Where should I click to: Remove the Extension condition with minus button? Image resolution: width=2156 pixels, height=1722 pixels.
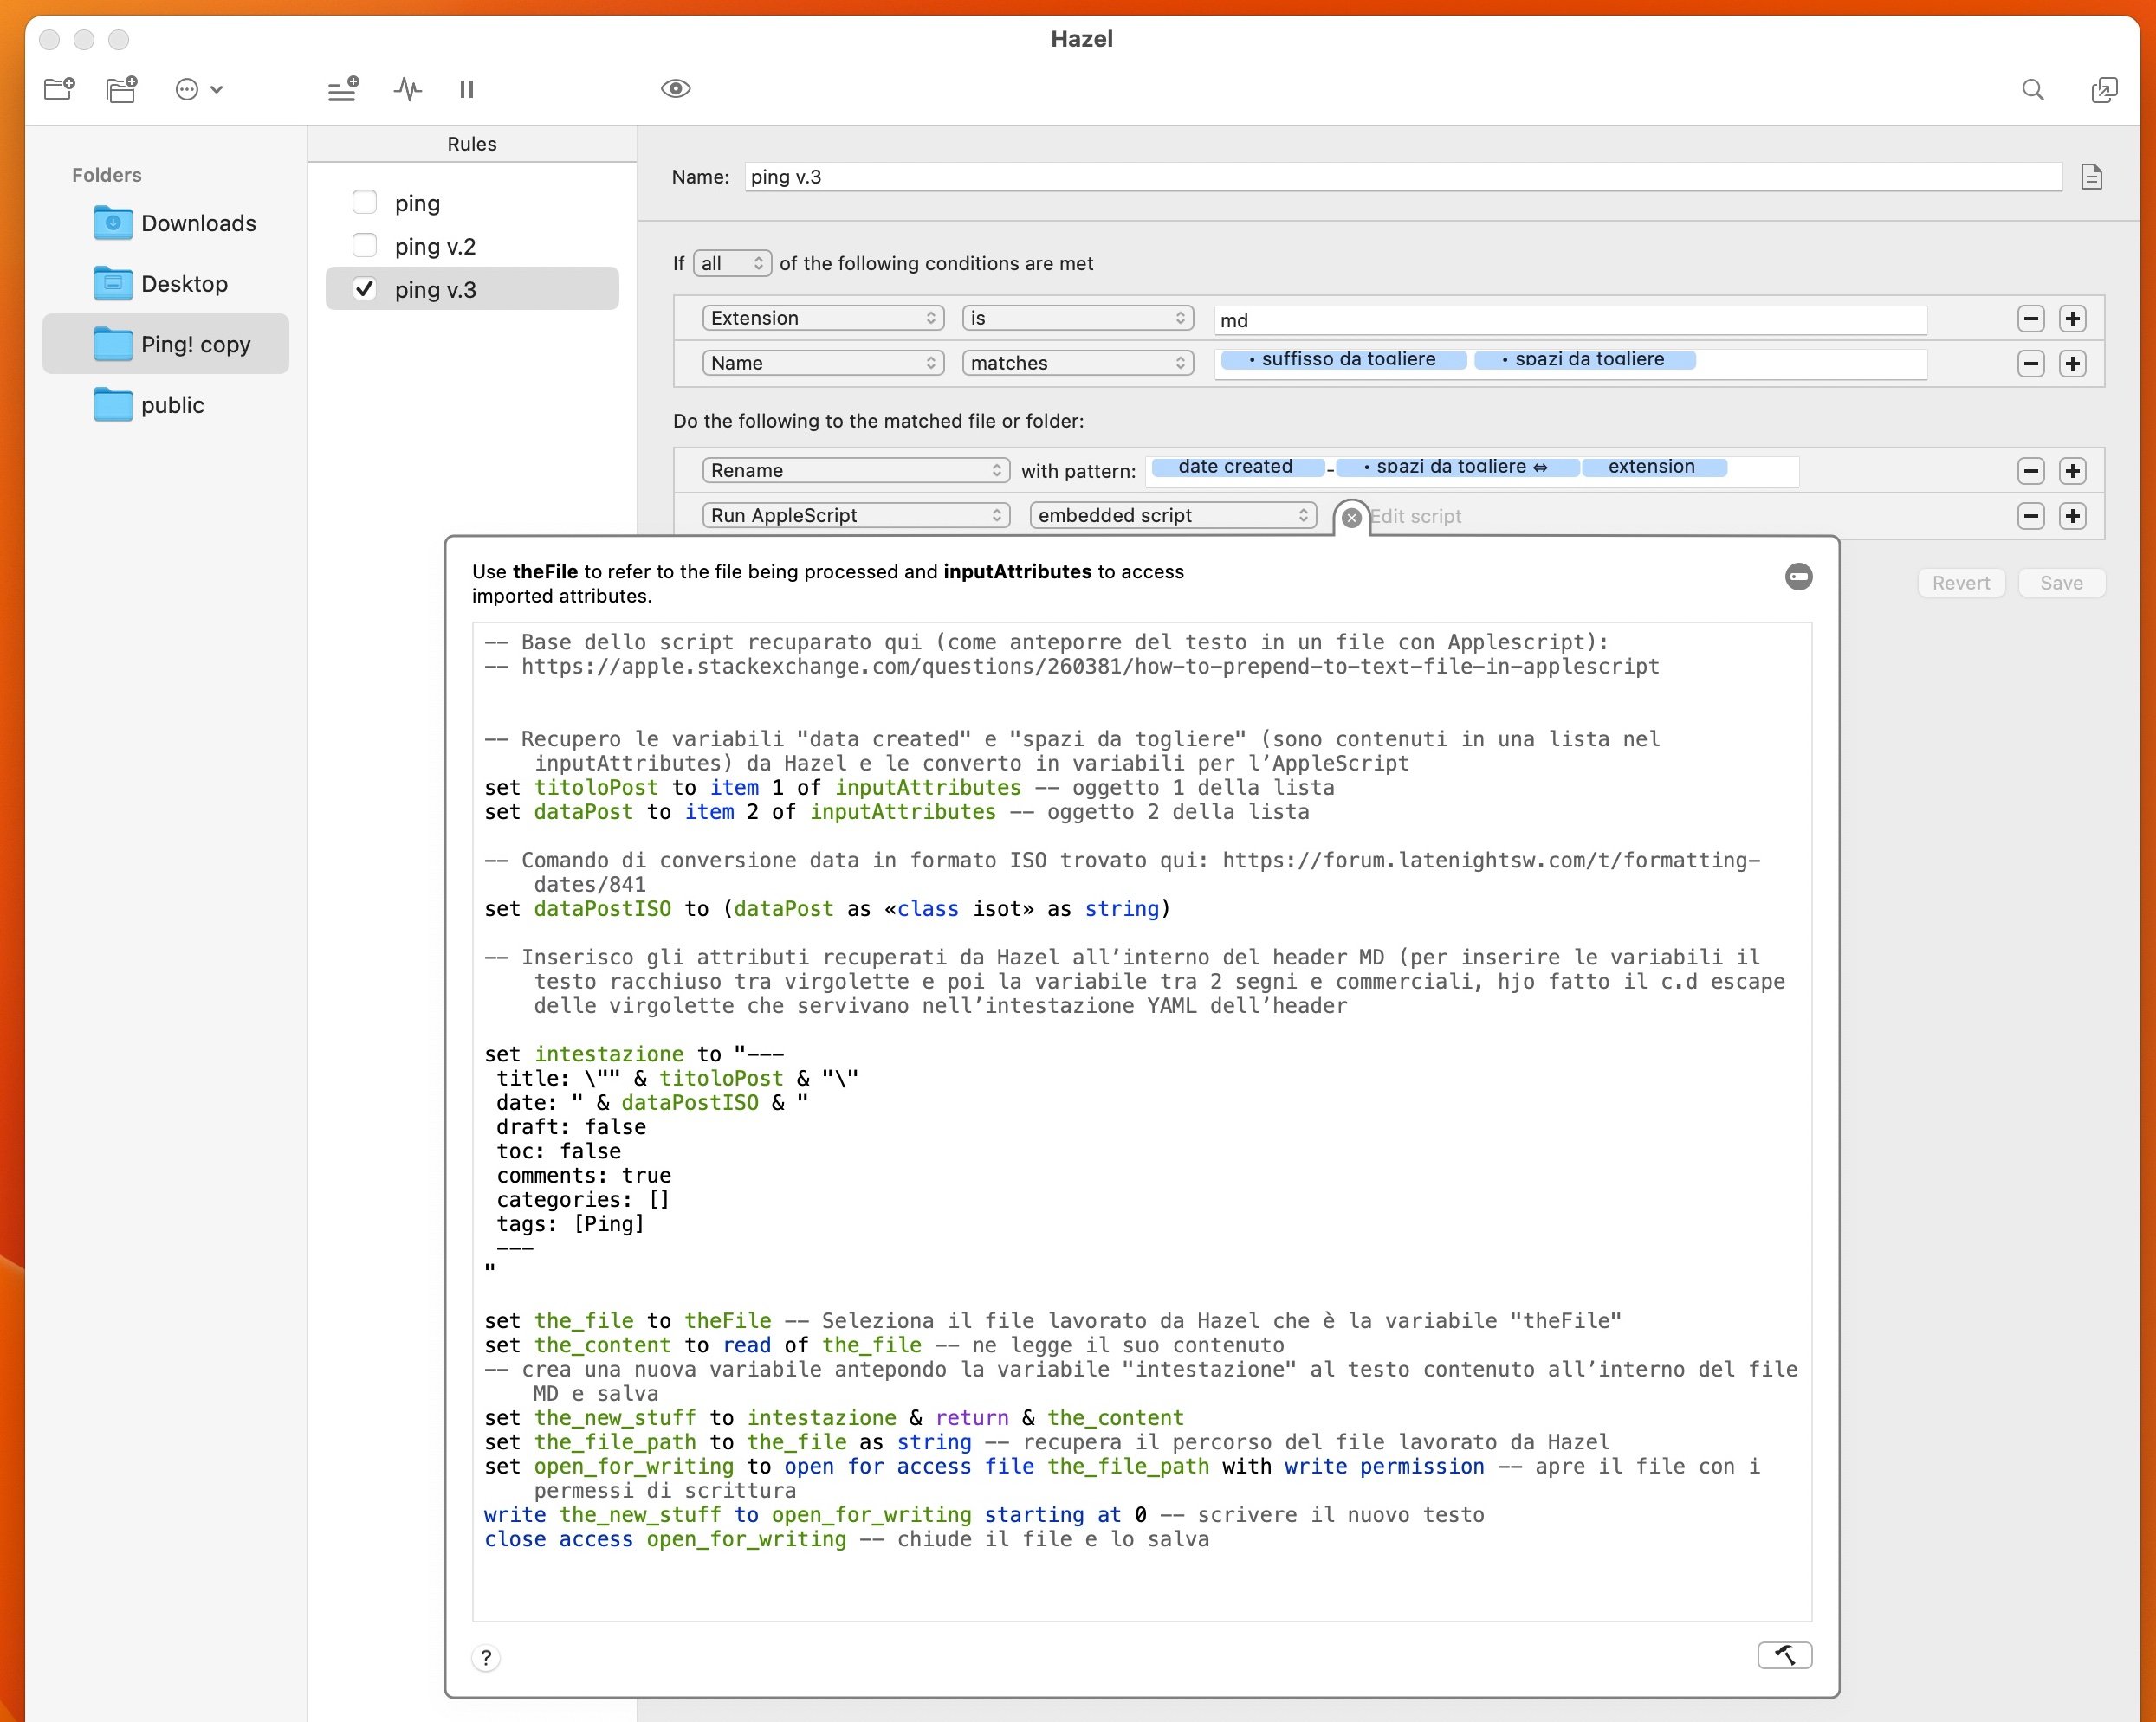coord(2031,319)
